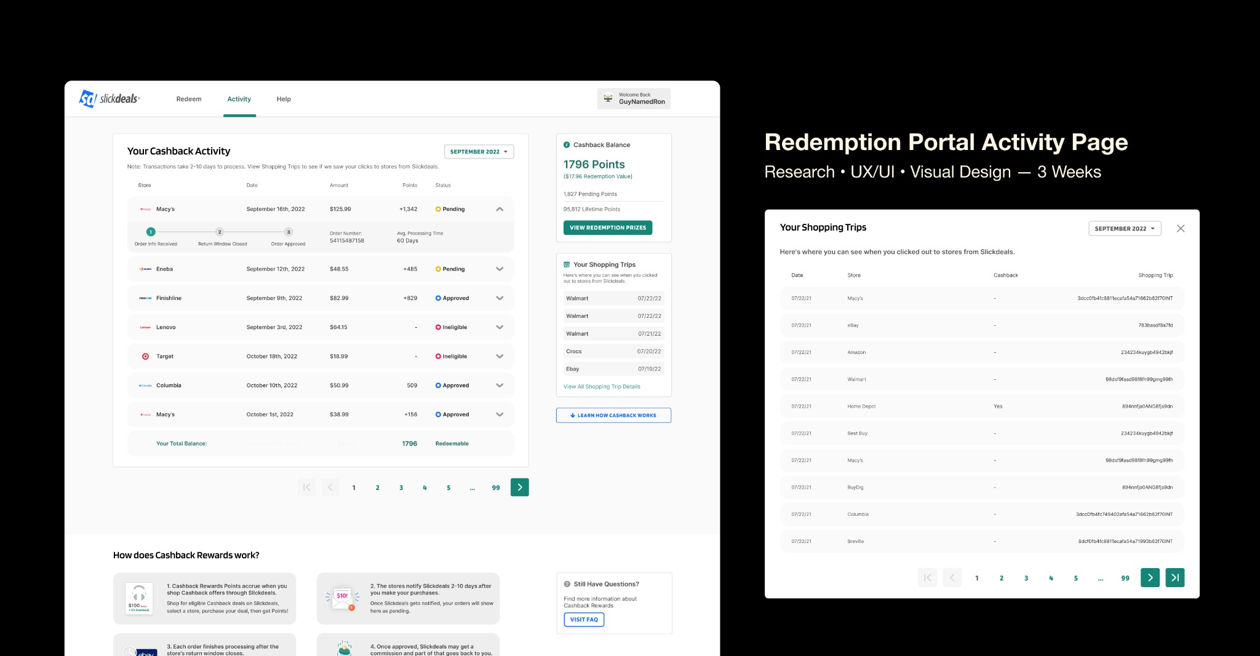The image size is (1260, 656).
Task: Open View All Shopping Trip Details
Action: click(601, 386)
